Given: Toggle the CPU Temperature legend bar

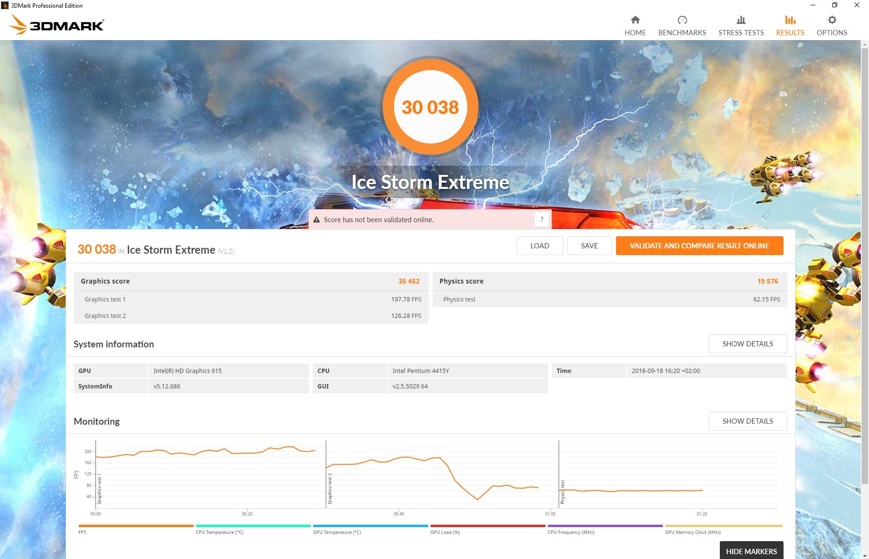Looking at the screenshot, I should [x=253, y=526].
